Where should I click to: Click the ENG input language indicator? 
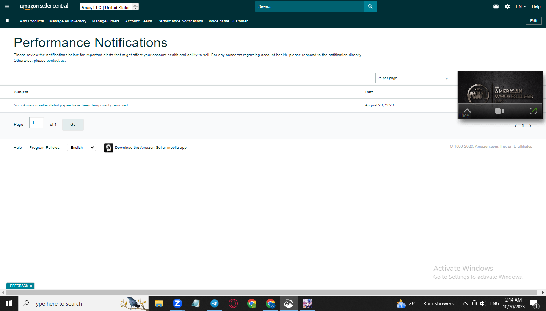tap(494, 303)
